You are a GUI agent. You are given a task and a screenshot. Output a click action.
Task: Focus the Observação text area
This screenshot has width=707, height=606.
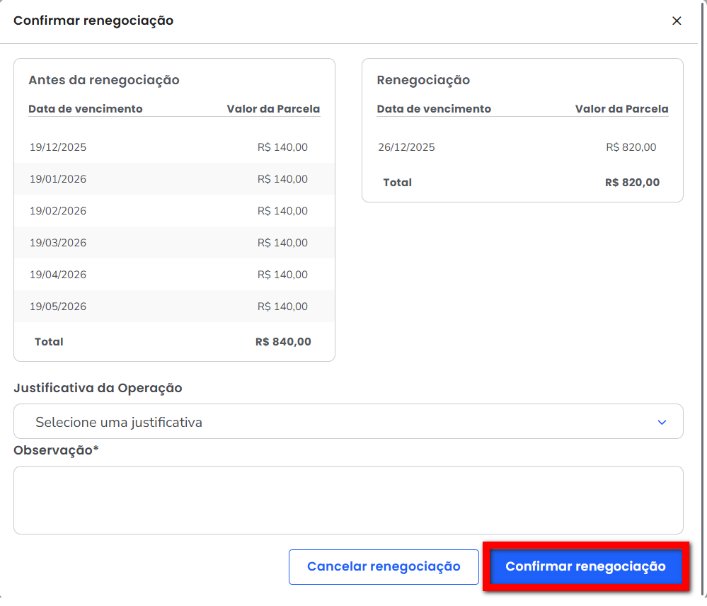[348, 500]
